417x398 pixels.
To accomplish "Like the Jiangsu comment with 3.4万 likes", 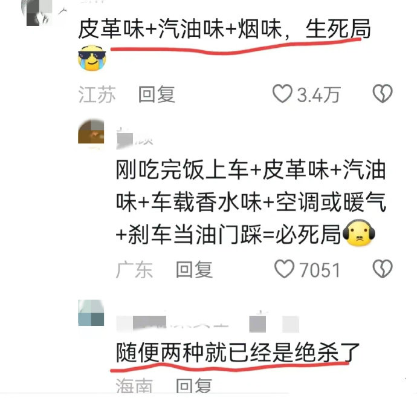I will (282, 94).
